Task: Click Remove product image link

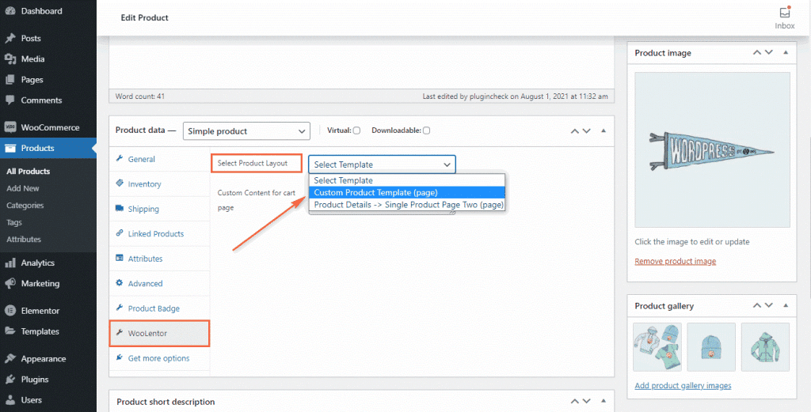Action: (675, 262)
